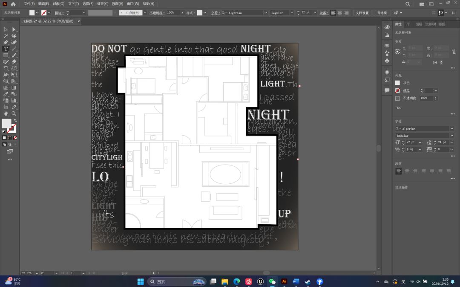This screenshot has width=460, height=287.
Task: Select the Blend tool
Action: (x=14, y=94)
